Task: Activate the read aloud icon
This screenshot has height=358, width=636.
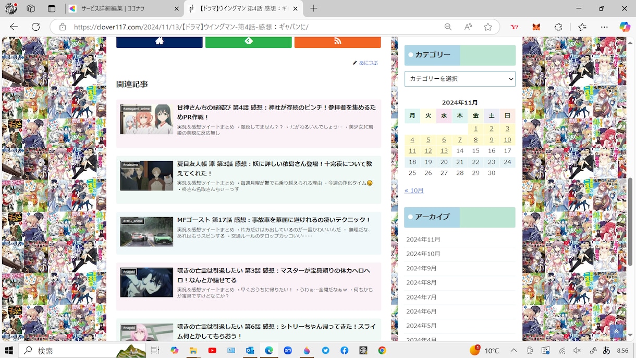Action: pos(468,27)
